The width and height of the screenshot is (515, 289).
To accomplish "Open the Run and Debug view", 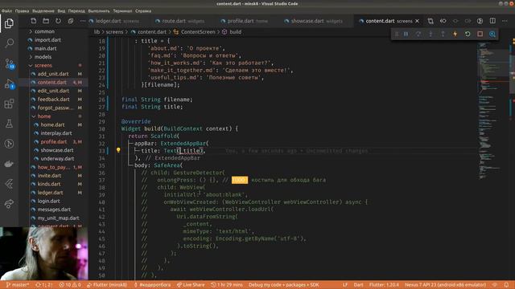I will [9, 83].
